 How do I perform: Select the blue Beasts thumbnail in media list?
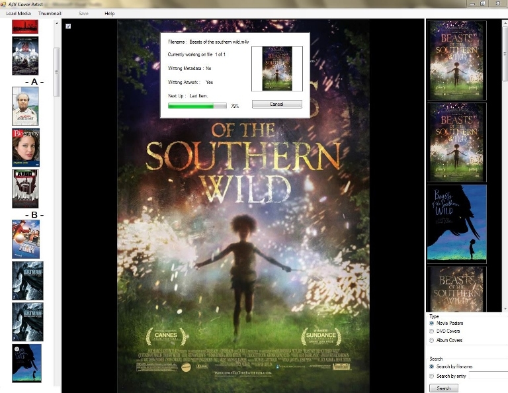click(26, 363)
